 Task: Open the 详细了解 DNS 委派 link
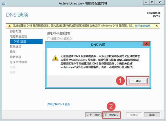coord(58,104)
